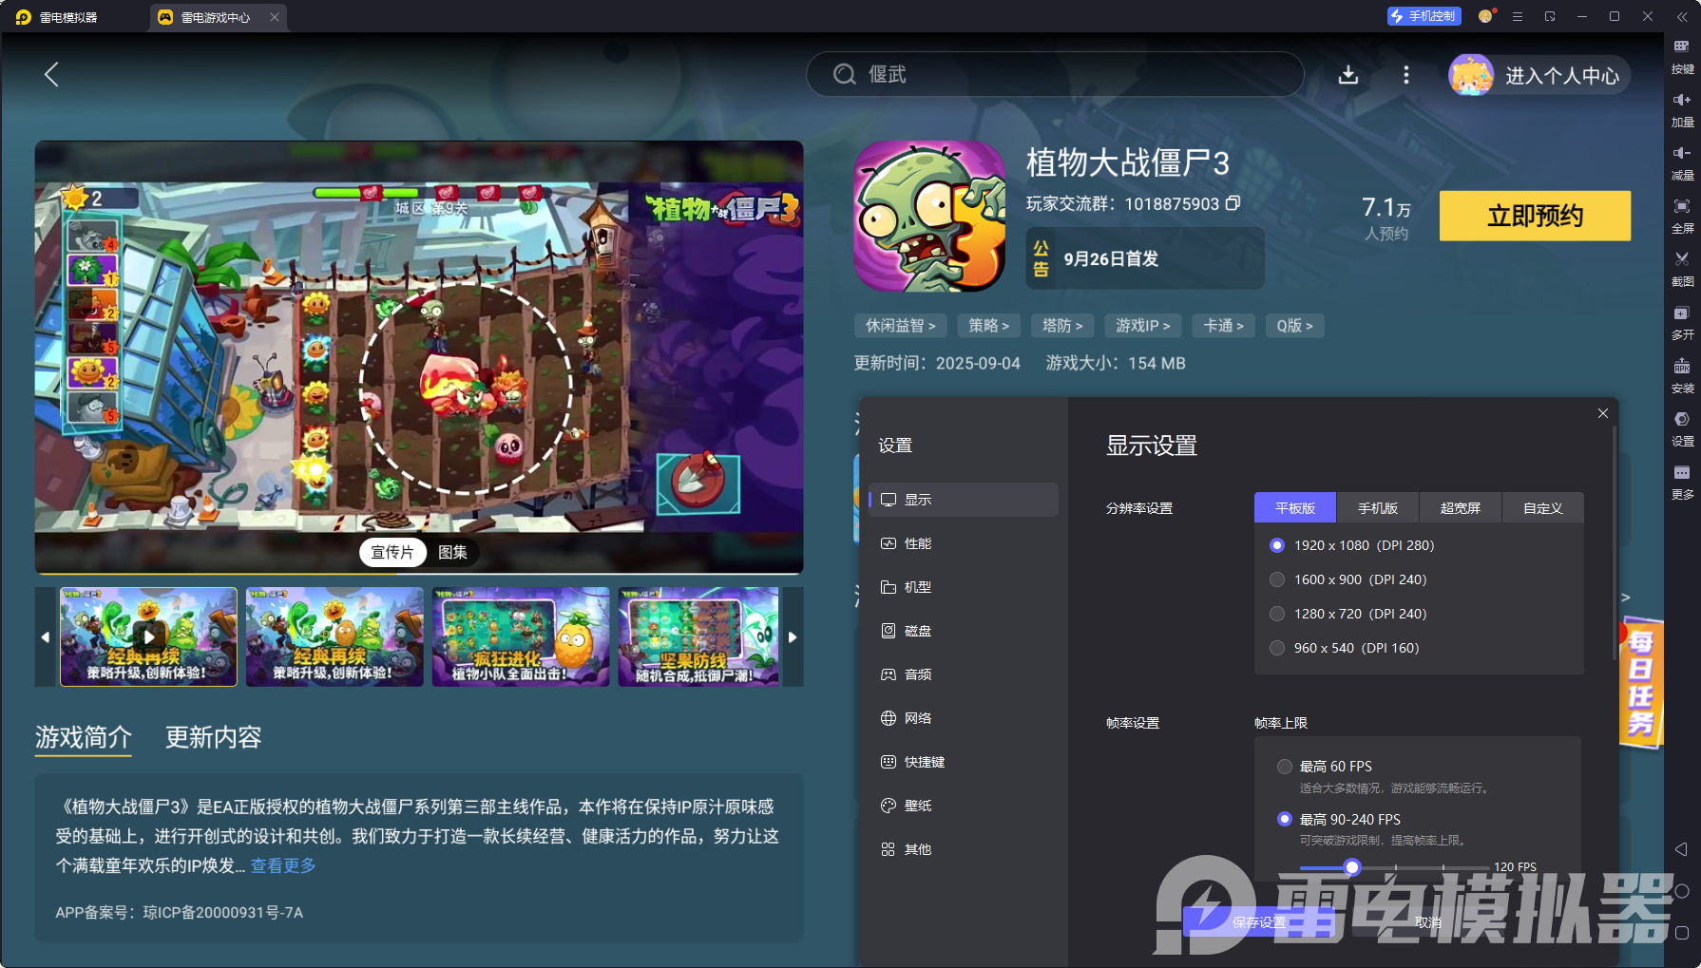This screenshot has width=1701, height=968.
Task: Go back using the left arrow icon
Action: [x=52, y=74]
